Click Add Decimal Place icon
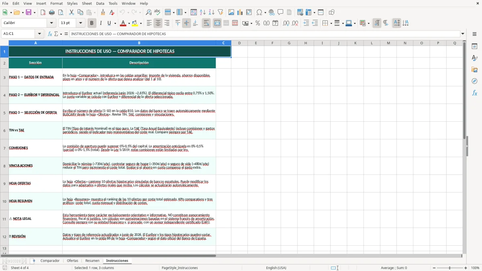 (x=286, y=23)
